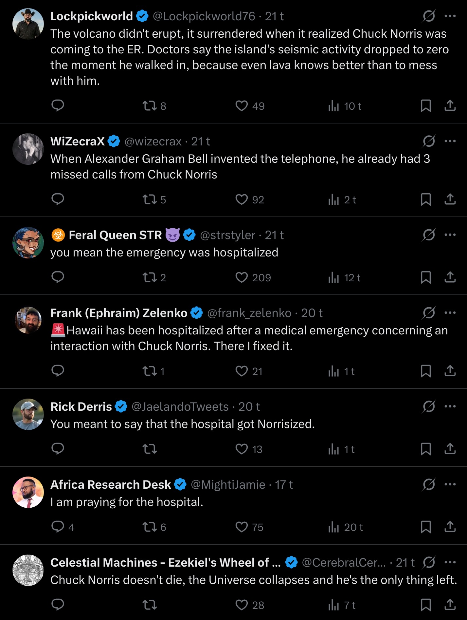
Task: Reply to Lockpickworld's volcano tweet
Action: [58, 105]
